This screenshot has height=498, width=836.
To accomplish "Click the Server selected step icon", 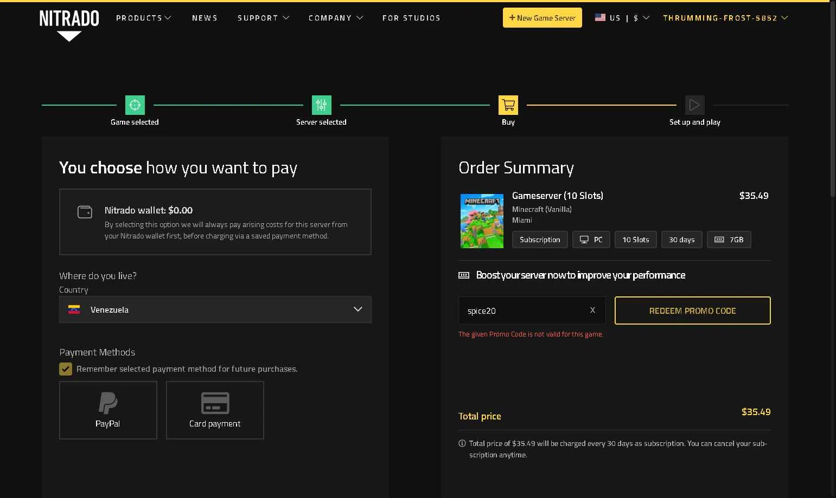I will coord(322,105).
